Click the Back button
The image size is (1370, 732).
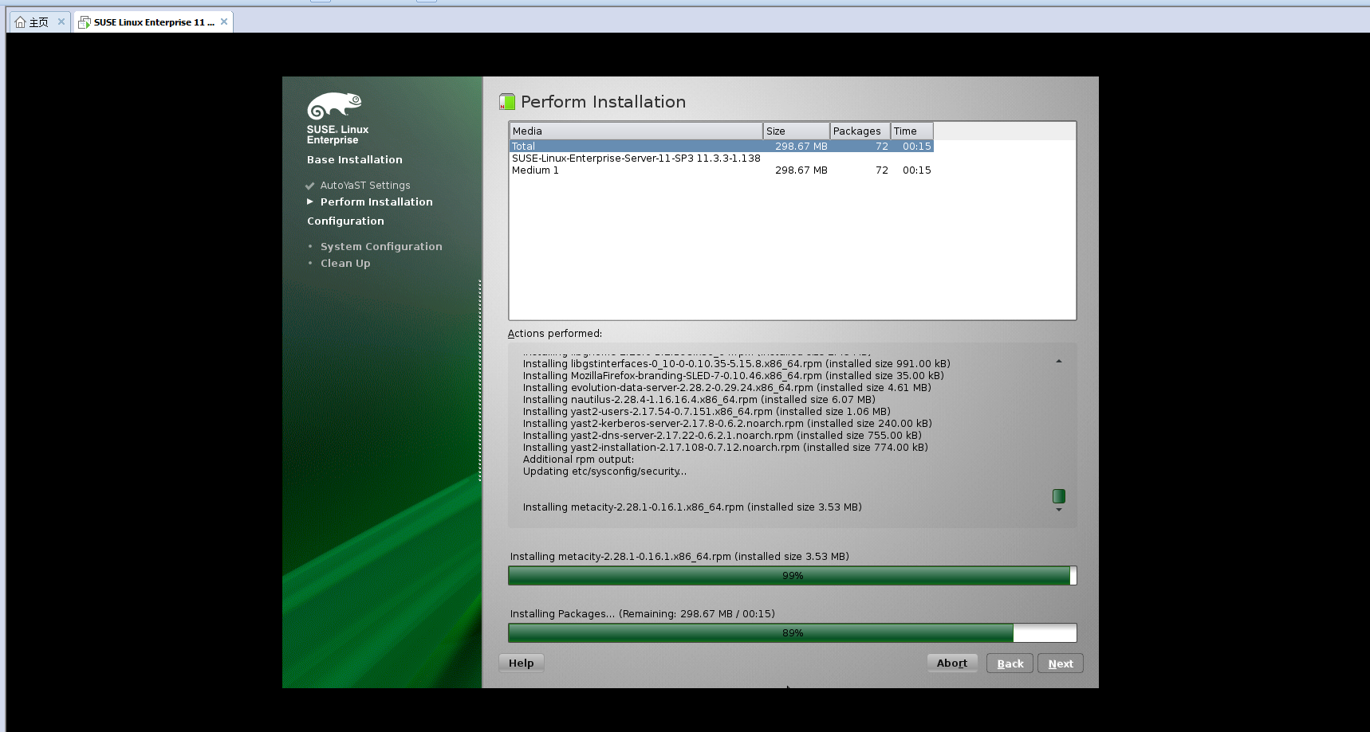coord(1010,663)
